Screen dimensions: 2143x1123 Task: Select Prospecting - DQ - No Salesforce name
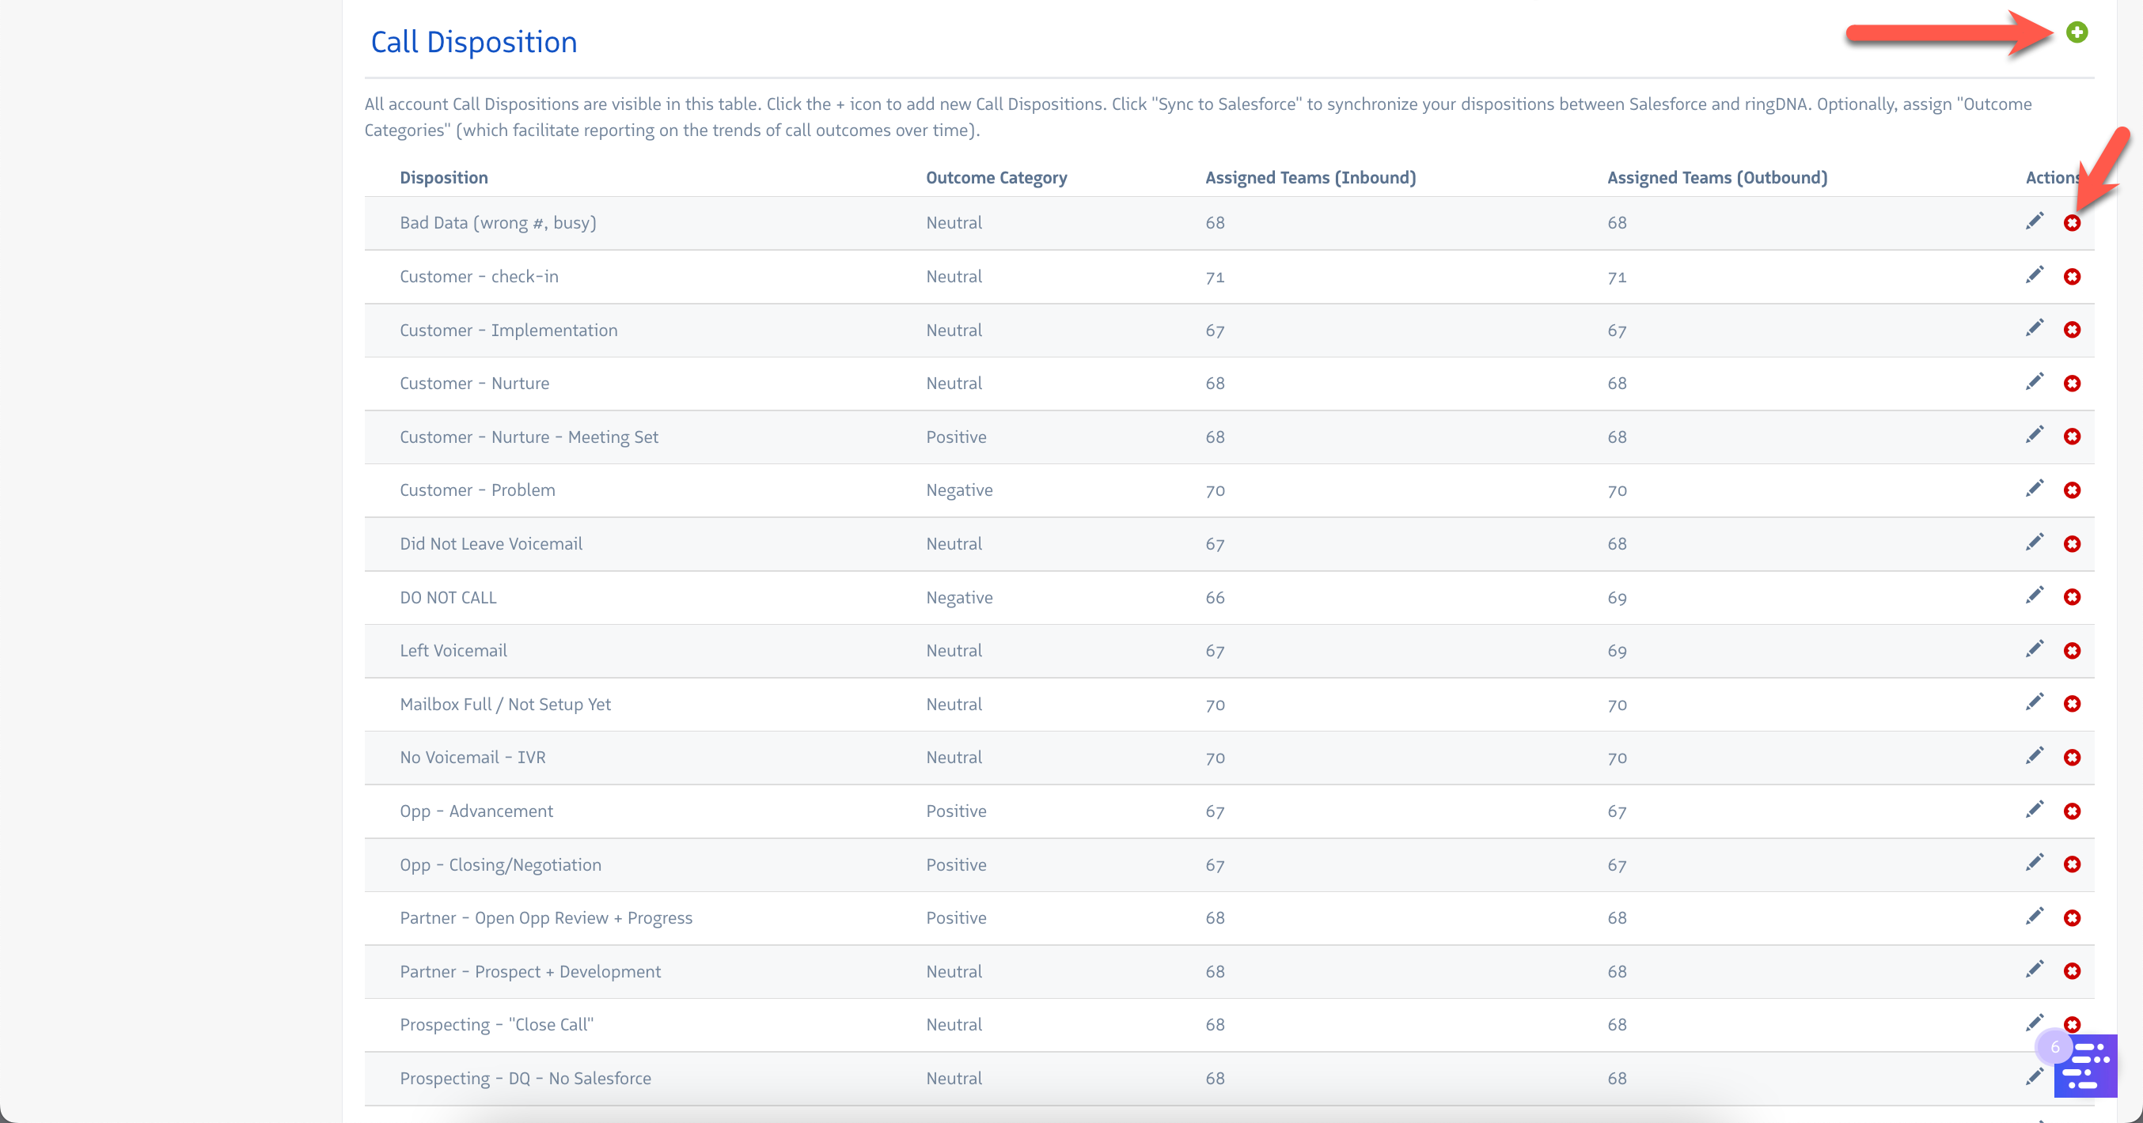pos(525,1078)
